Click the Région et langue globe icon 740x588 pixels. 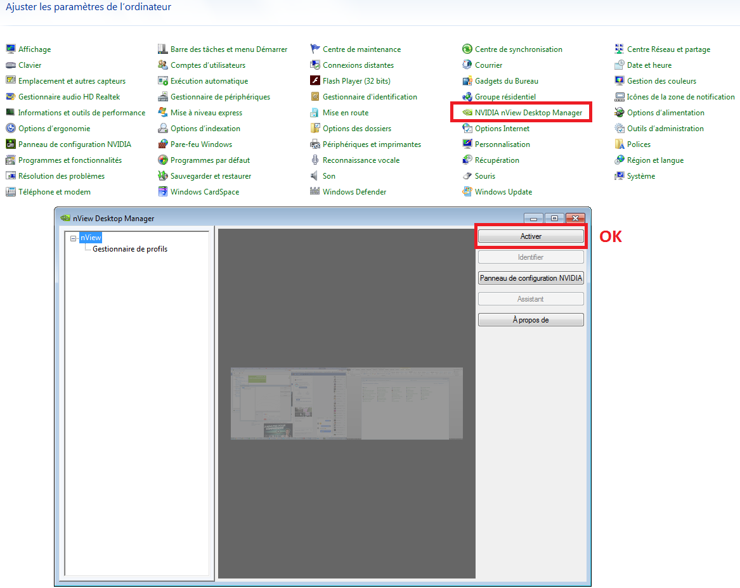(x=619, y=160)
